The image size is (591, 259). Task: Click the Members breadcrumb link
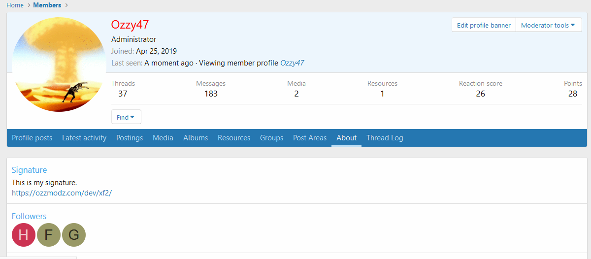pyautogui.click(x=47, y=5)
